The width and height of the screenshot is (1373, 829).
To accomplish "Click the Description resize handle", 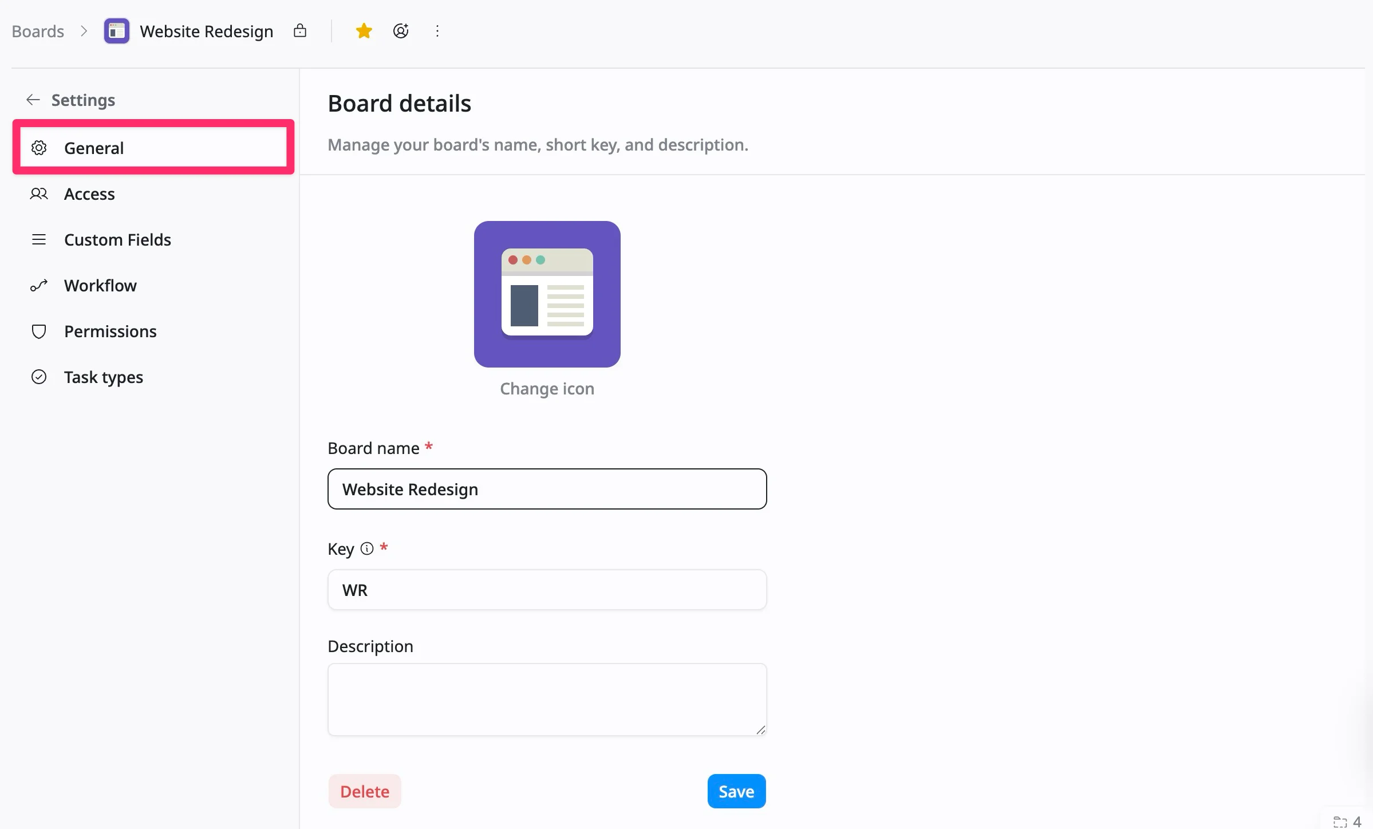I will [760, 729].
